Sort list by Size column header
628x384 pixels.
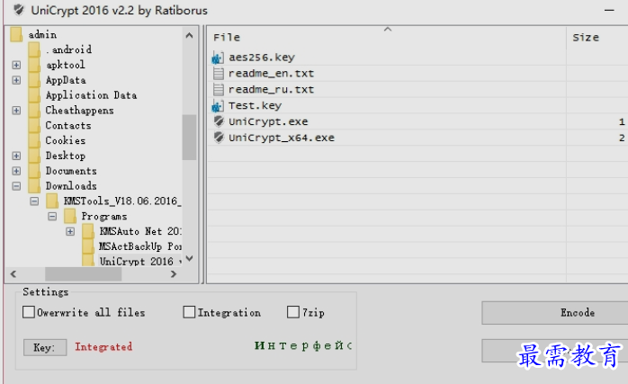point(597,37)
